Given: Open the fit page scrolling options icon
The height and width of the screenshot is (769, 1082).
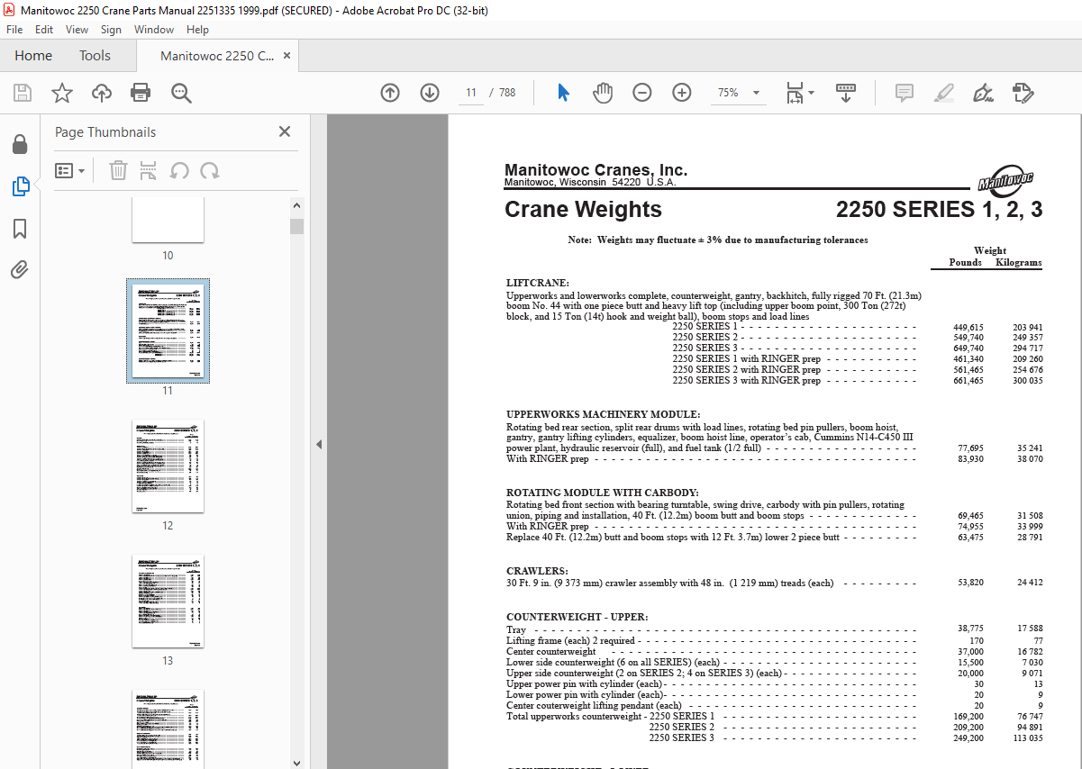Looking at the screenshot, I should pyautogui.click(x=799, y=93).
